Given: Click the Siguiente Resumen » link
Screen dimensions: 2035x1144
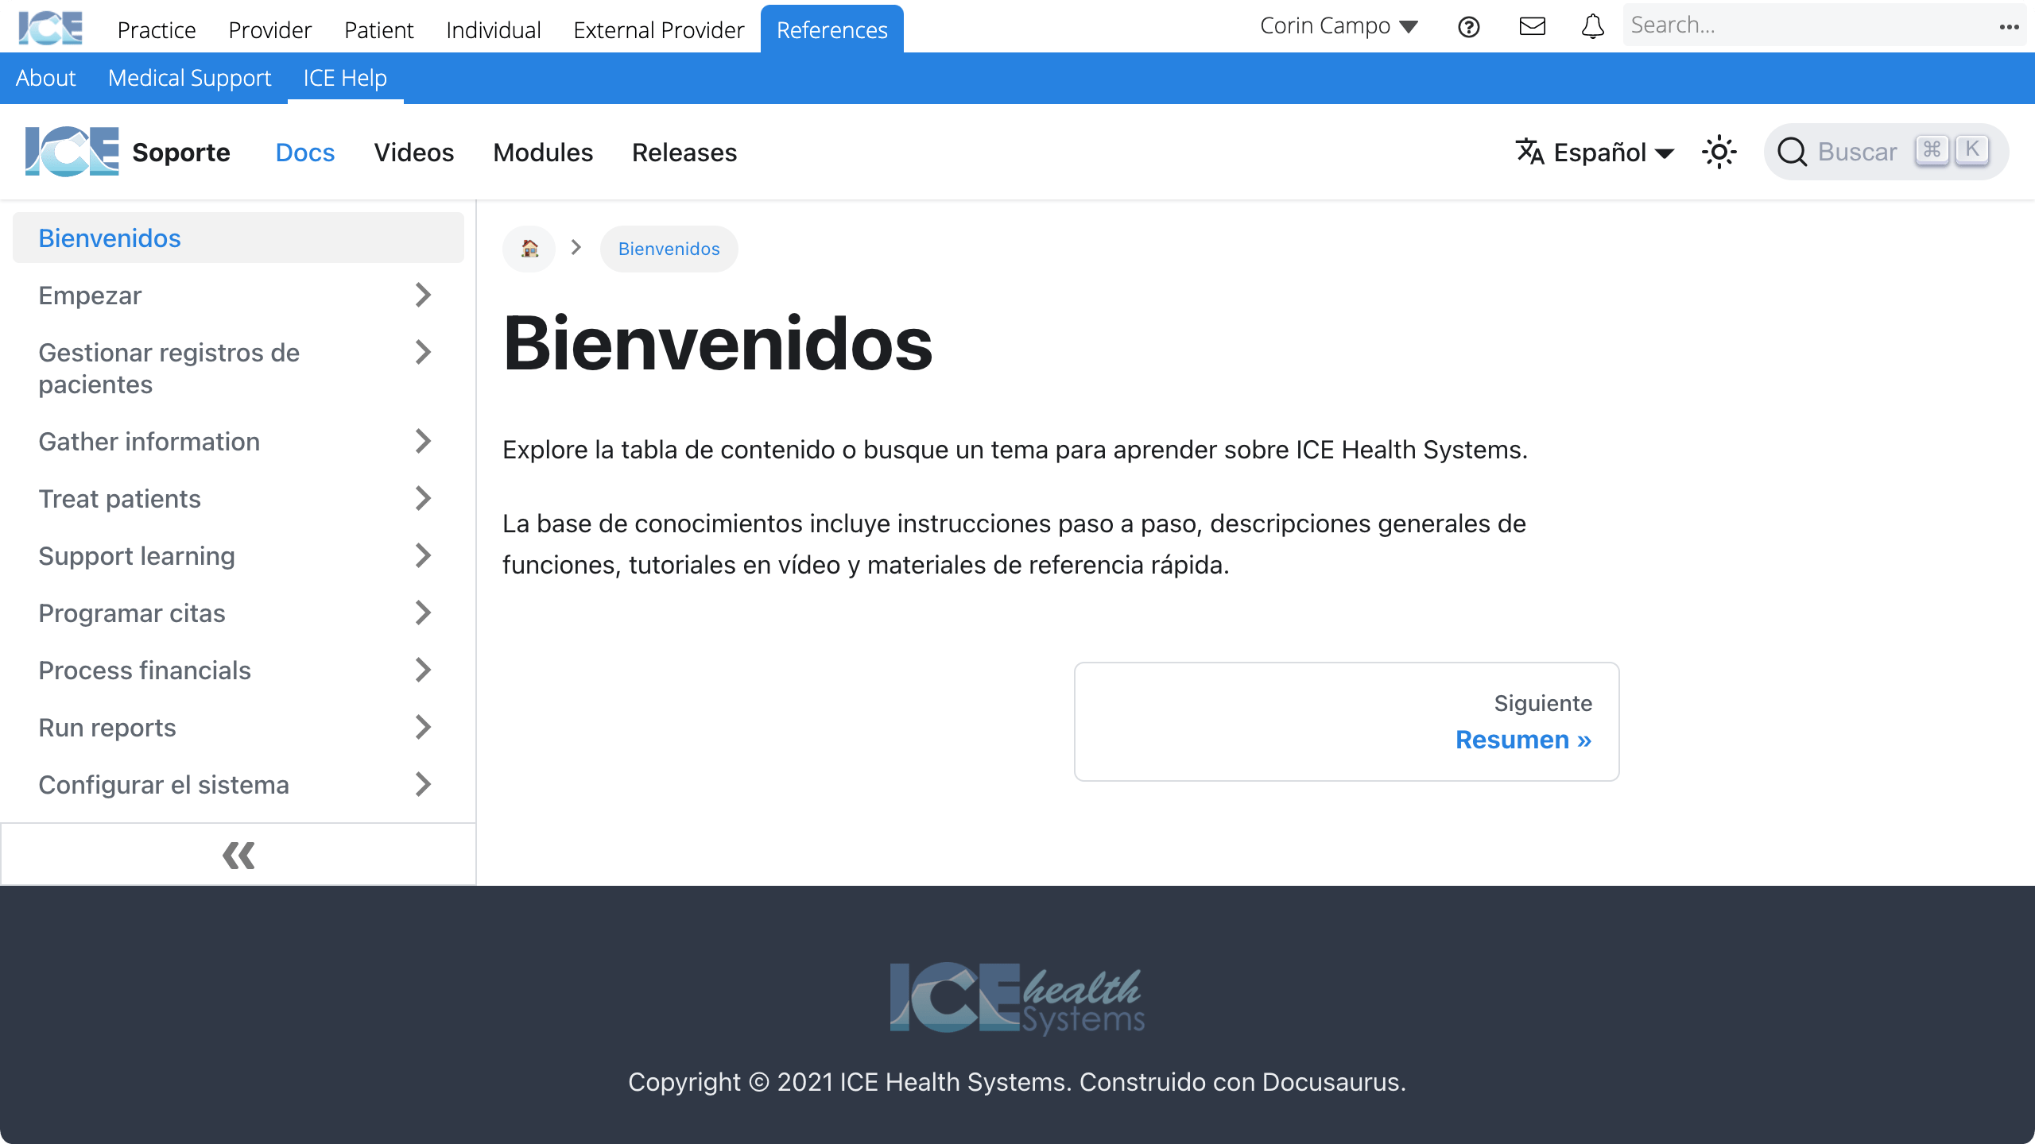Looking at the screenshot, I should (1347, 721).
